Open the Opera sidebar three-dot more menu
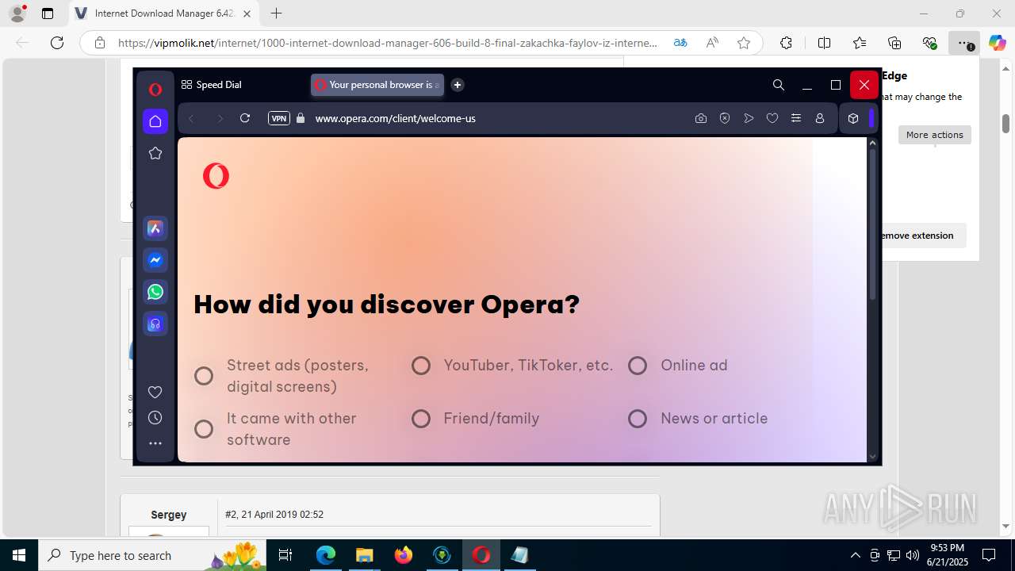This screenshot has height=571, width=1015. [x=155, y=443]
